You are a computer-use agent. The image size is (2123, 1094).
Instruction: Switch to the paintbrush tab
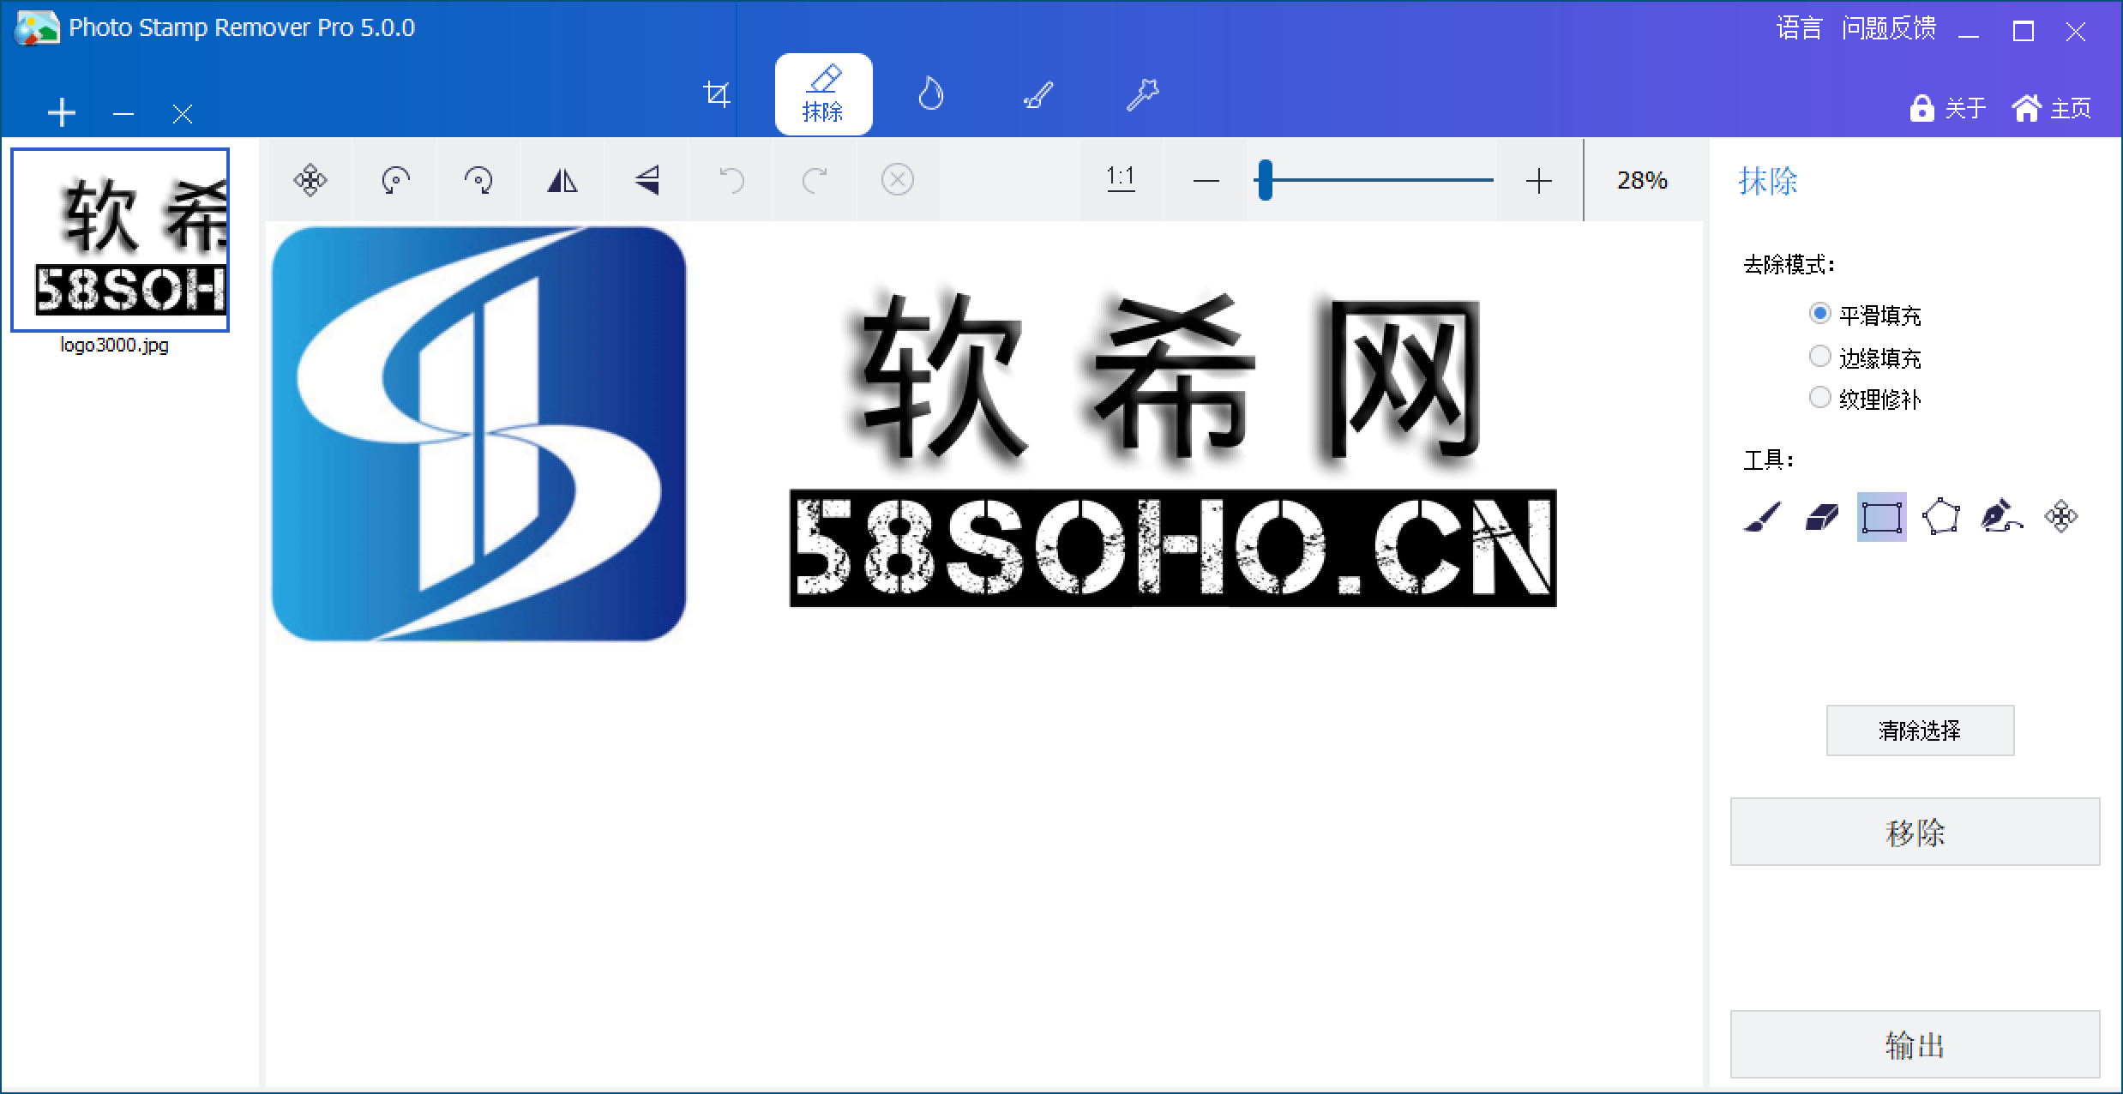point(1037,94)
